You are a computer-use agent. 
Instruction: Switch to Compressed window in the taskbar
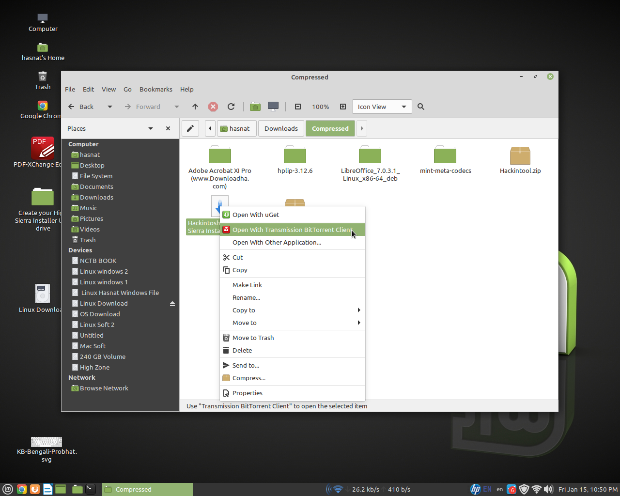coord(147,489)
